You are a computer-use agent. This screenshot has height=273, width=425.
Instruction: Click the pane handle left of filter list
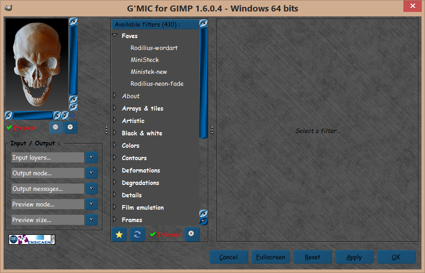coord(107,131)
